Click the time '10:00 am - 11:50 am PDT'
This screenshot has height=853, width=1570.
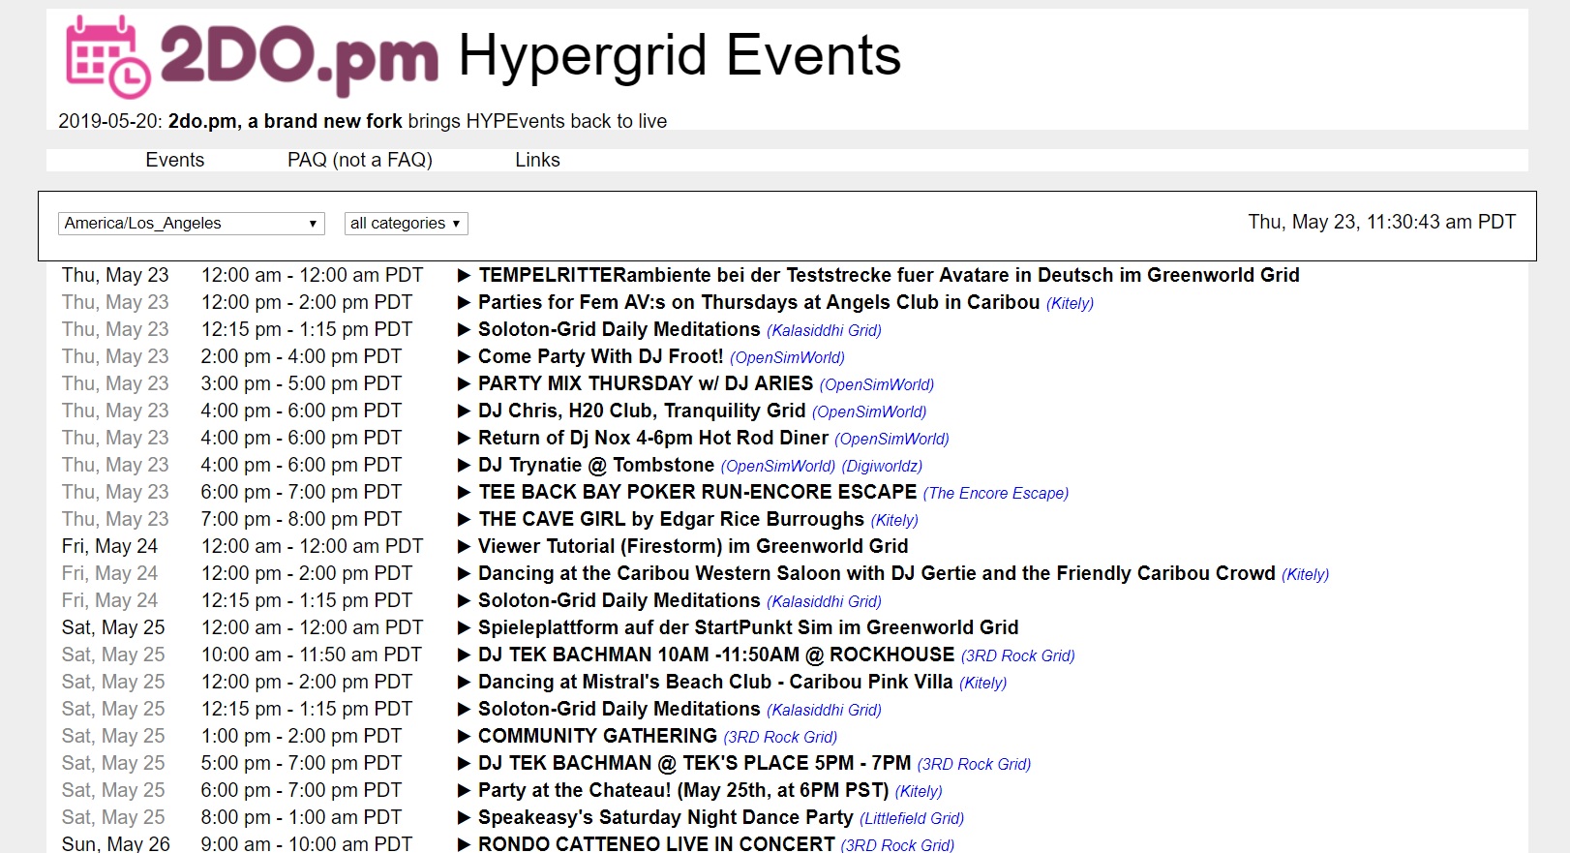point(312,655)
